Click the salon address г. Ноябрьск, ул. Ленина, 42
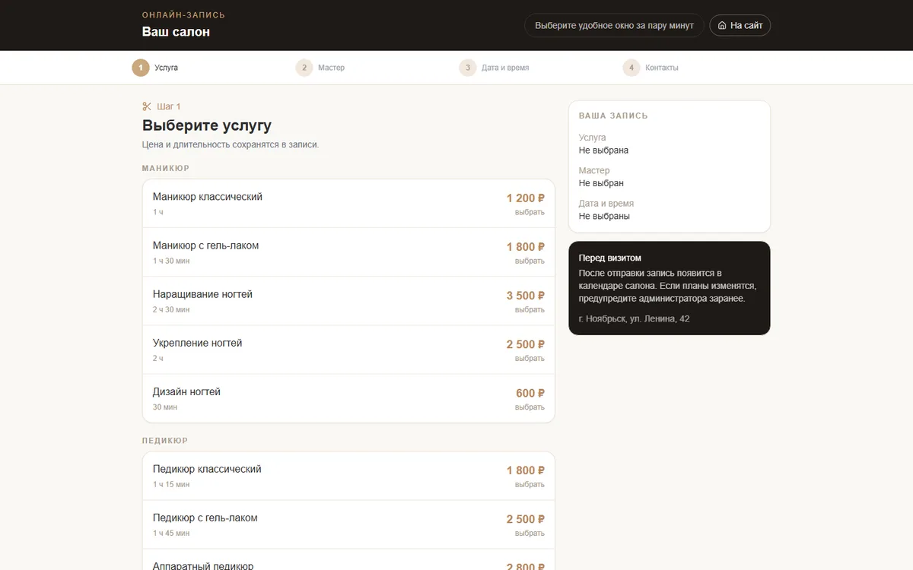Viewport: 913px width, 570px height. pyautogui.click(x=634, y=318)
